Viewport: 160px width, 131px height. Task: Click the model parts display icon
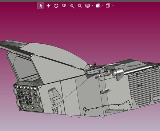[x=98, y=5]
